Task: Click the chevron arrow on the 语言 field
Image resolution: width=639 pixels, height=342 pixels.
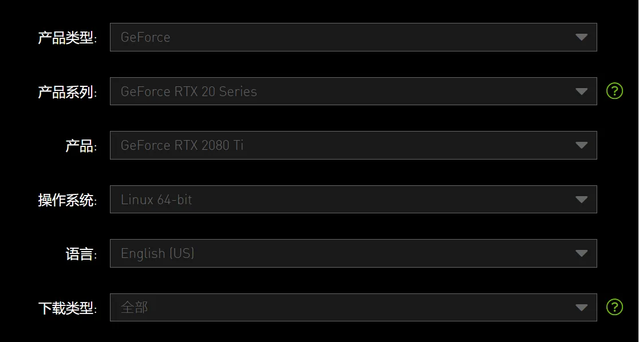Action: (582, 253)
